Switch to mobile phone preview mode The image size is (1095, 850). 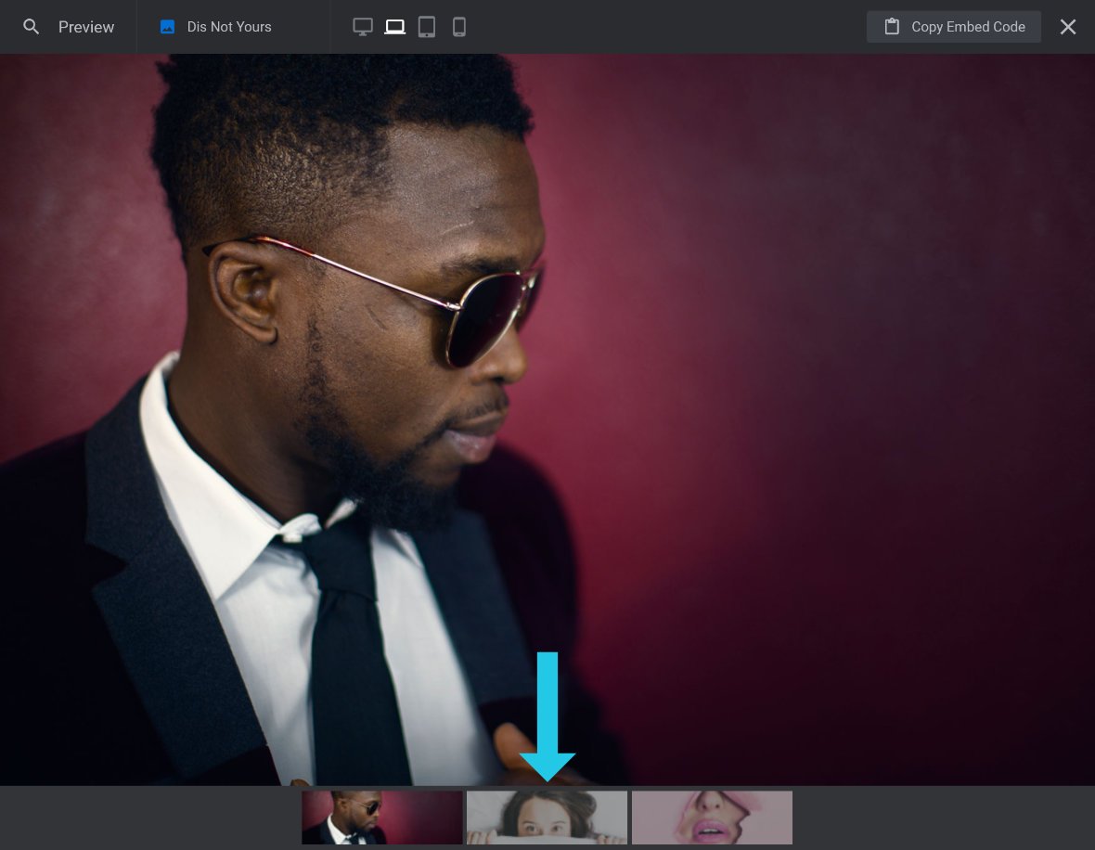[458, 27]
